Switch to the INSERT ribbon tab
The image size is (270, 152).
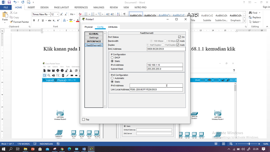click(x=31, y=7)
